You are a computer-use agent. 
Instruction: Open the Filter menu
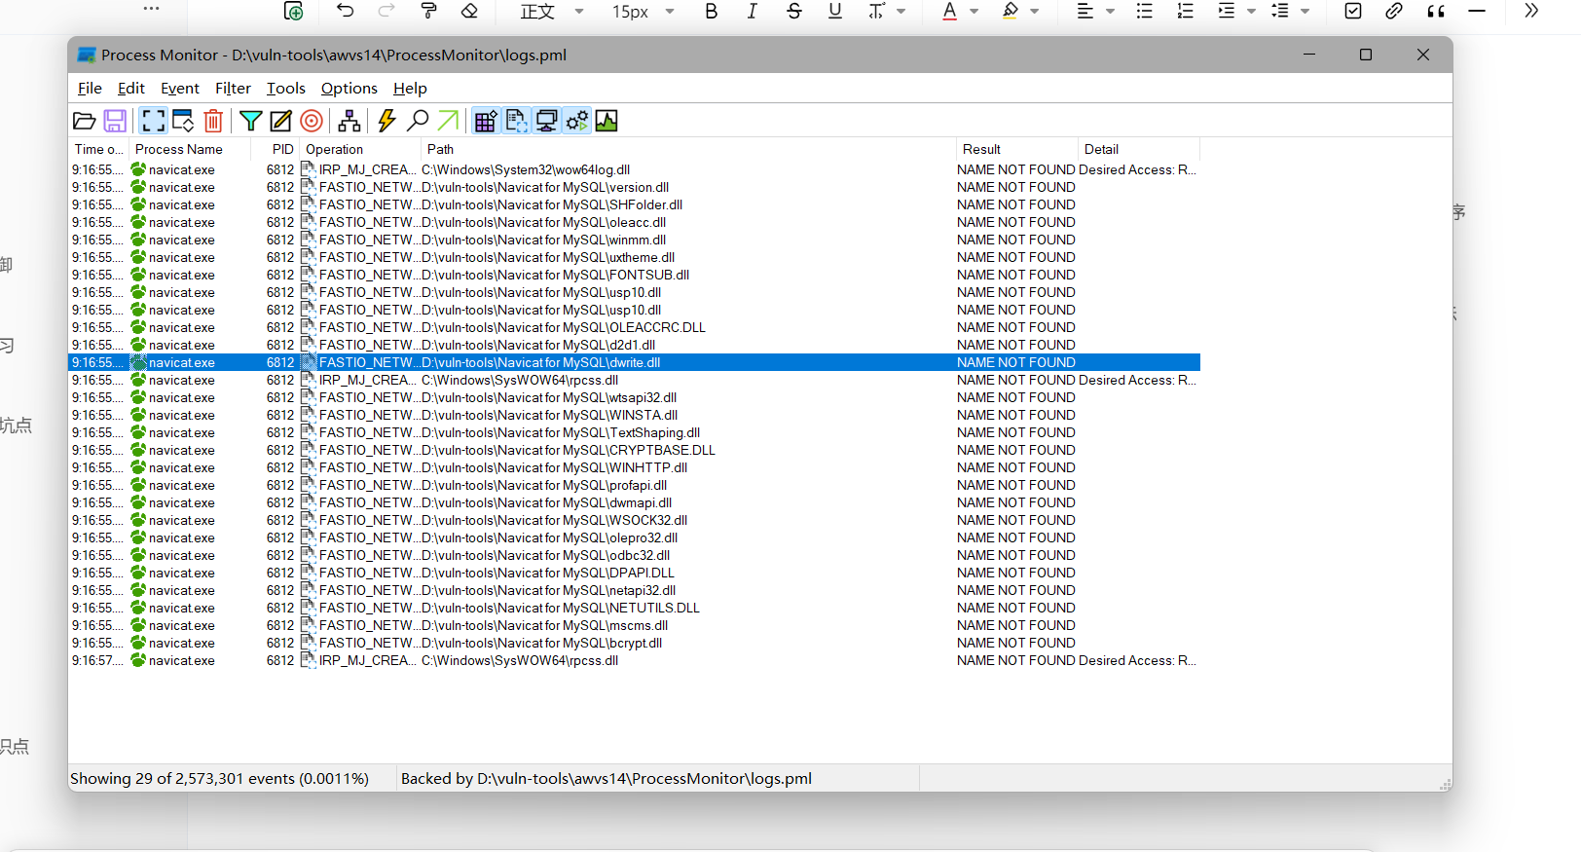click(x=233, y=89)
